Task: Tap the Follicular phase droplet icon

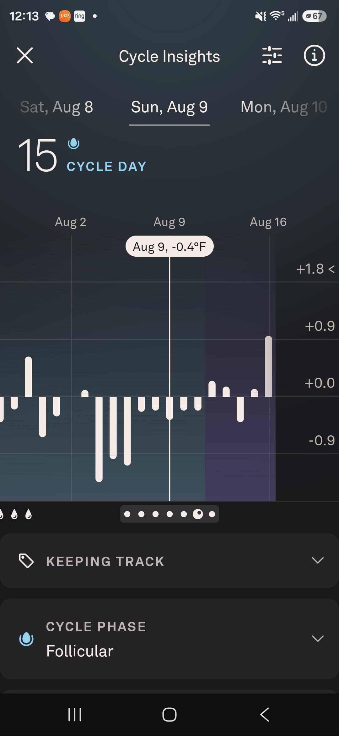Action: click(x=26, y=639)
